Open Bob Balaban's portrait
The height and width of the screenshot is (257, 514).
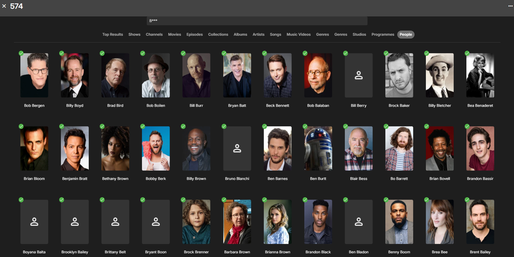(x=318, y=75)
